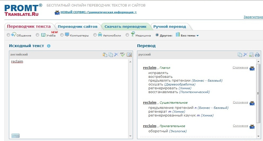Select the Компьютеры topic radio button
The width and height of the screenshot is (263, 141).
(62, 35)
